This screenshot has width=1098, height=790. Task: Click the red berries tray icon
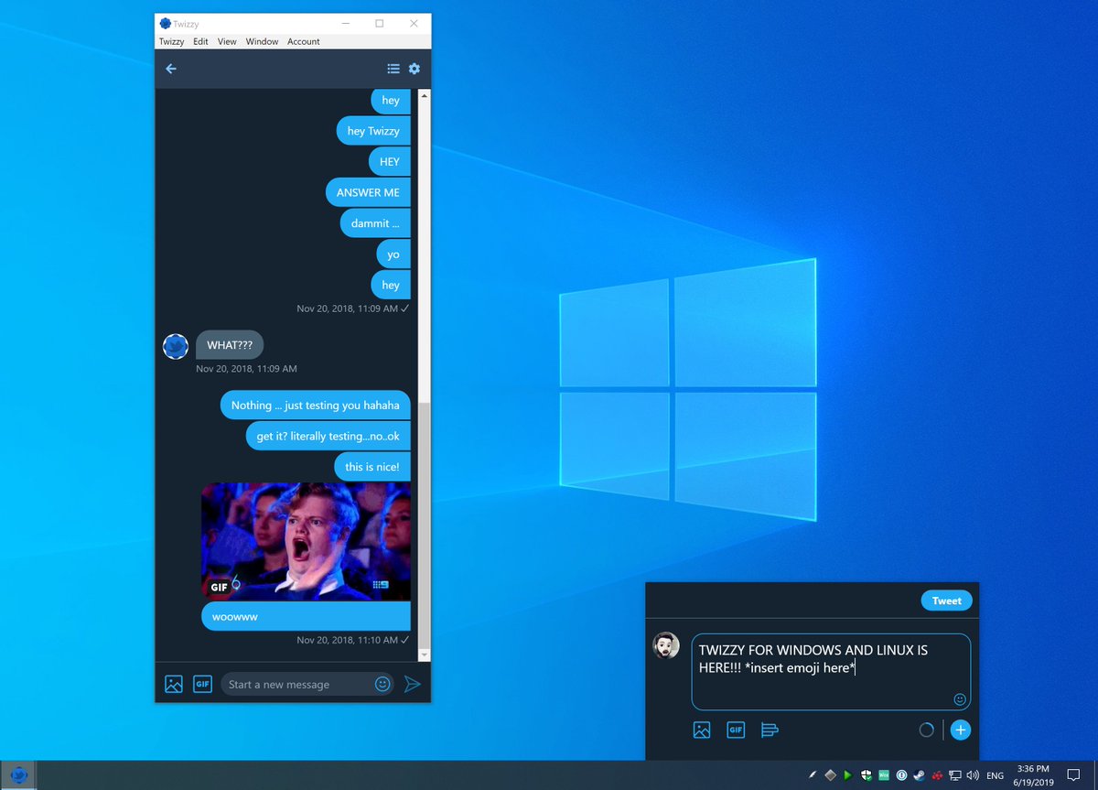[x=937, y=775]
